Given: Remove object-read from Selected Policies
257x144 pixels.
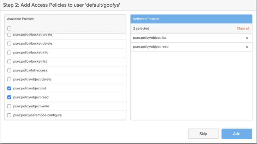Looking at the screenshot, I should [247, 47].
